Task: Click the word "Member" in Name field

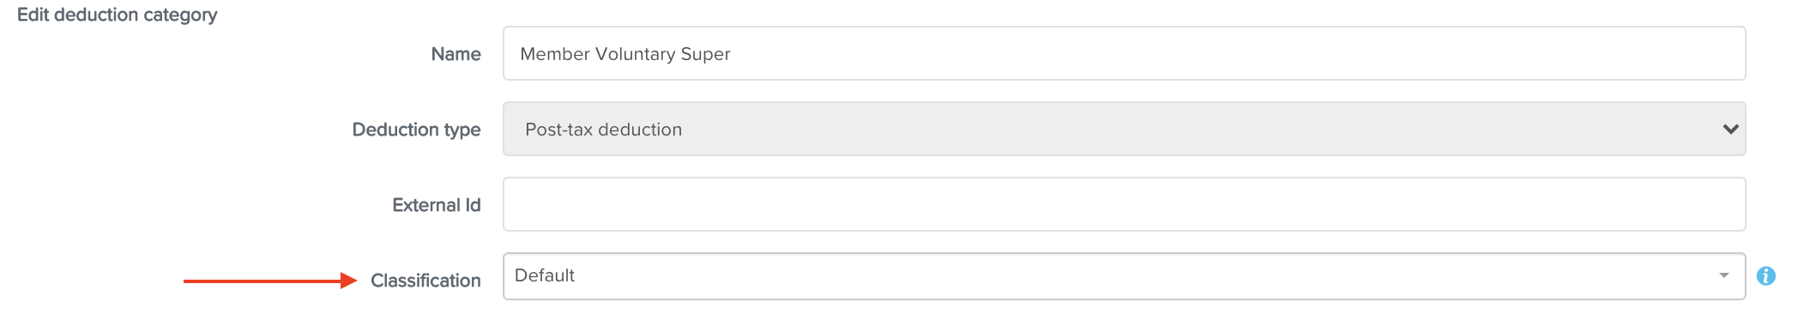Action: [555, 54]
